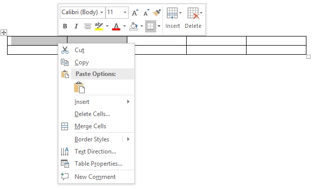Apply the yellow text highlight color
The height and width of the screenshot is (190, 312).
click(99, 26)
